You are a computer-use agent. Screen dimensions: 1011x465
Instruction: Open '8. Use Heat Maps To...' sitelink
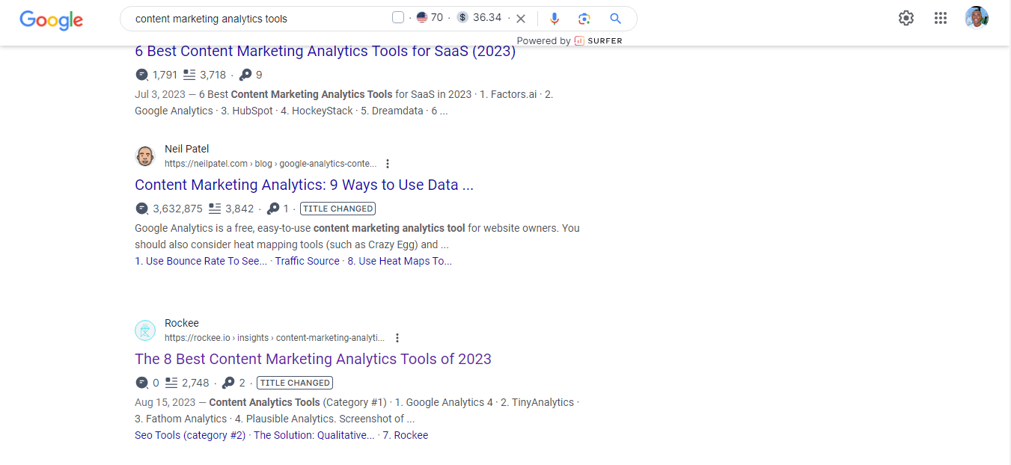click(400, 261)
